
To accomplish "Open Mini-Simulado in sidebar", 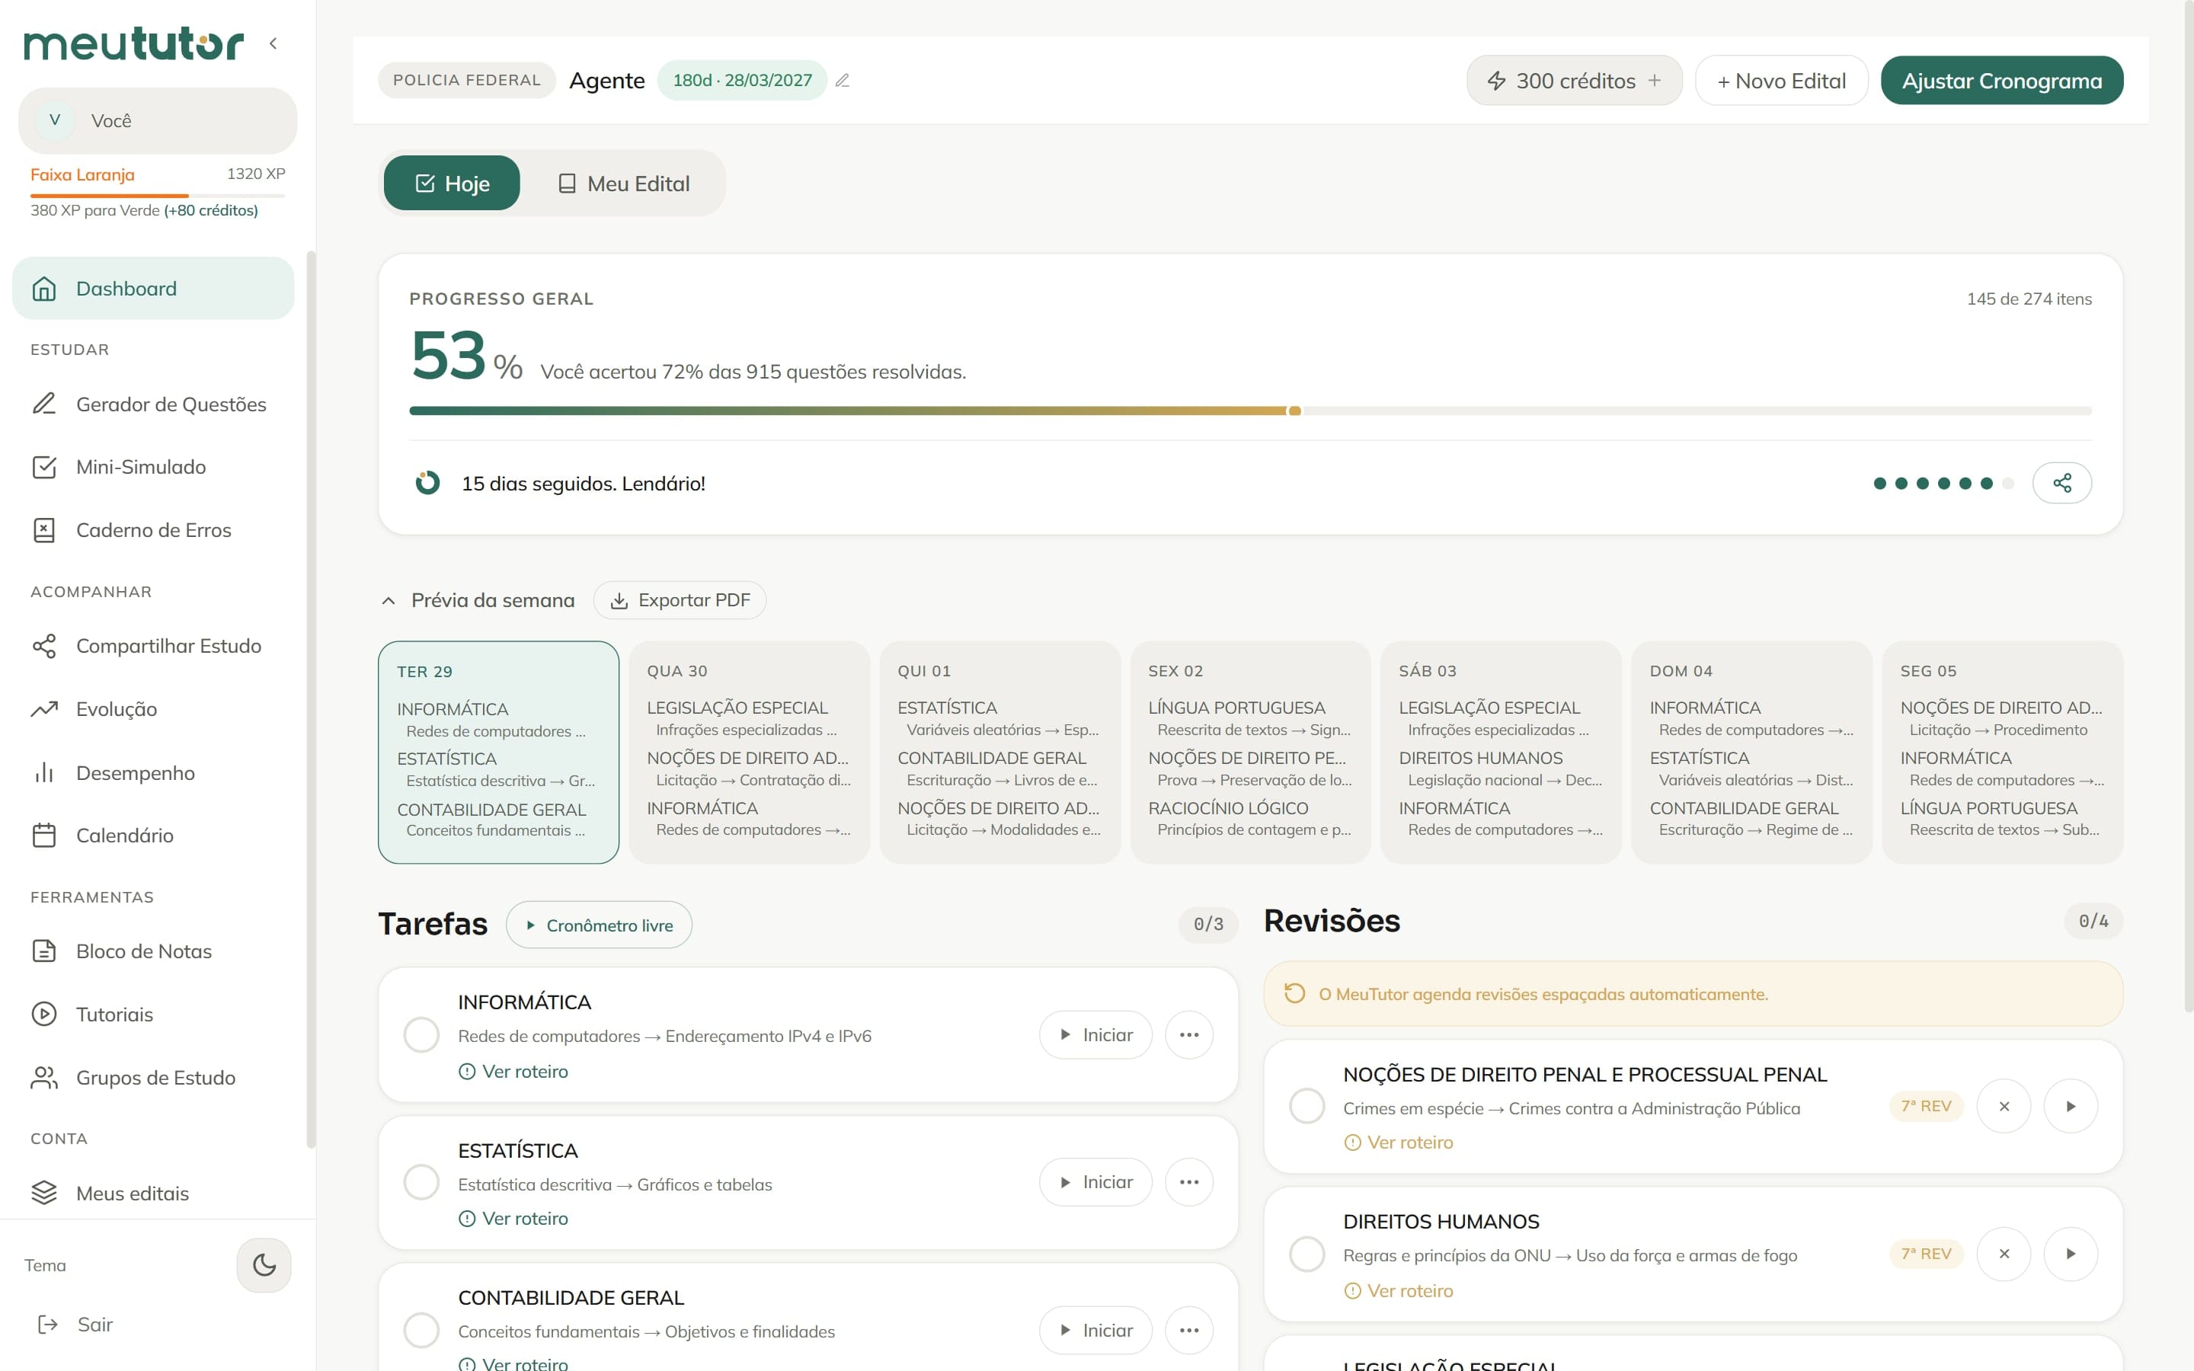I will tap(153, 467).
